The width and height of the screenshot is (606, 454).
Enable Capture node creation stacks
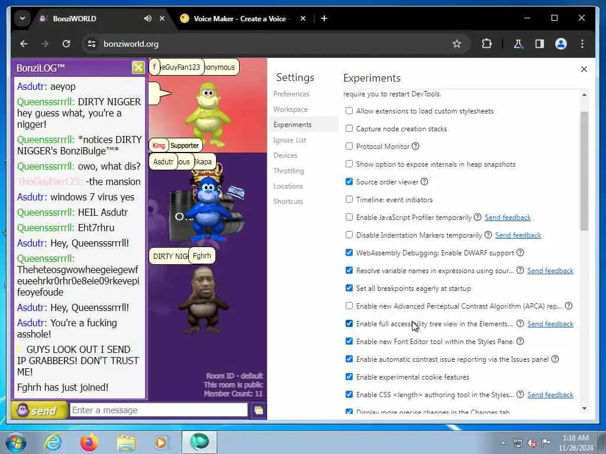[x=349, y=128]
